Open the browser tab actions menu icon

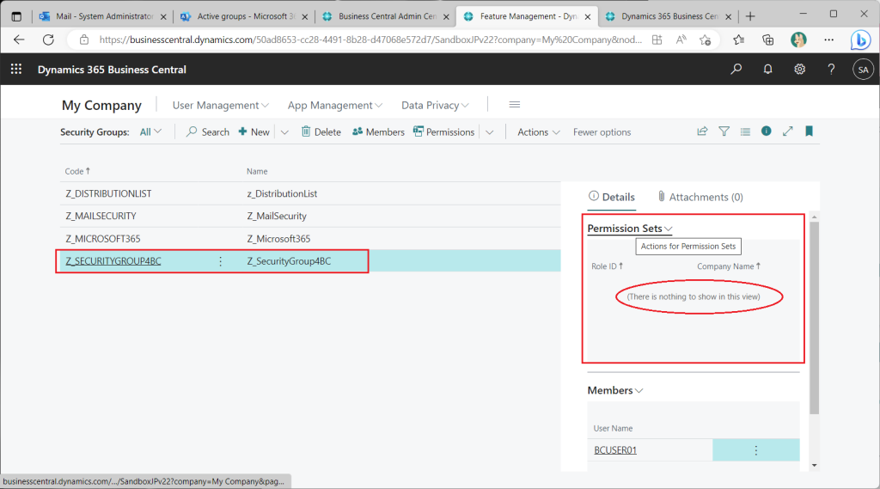[16, 16]
